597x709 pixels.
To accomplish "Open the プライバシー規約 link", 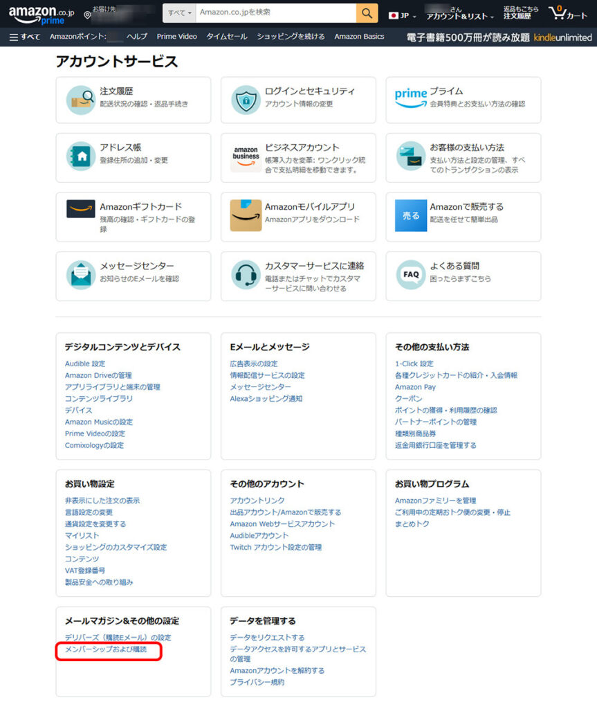I will coord(257,682).
